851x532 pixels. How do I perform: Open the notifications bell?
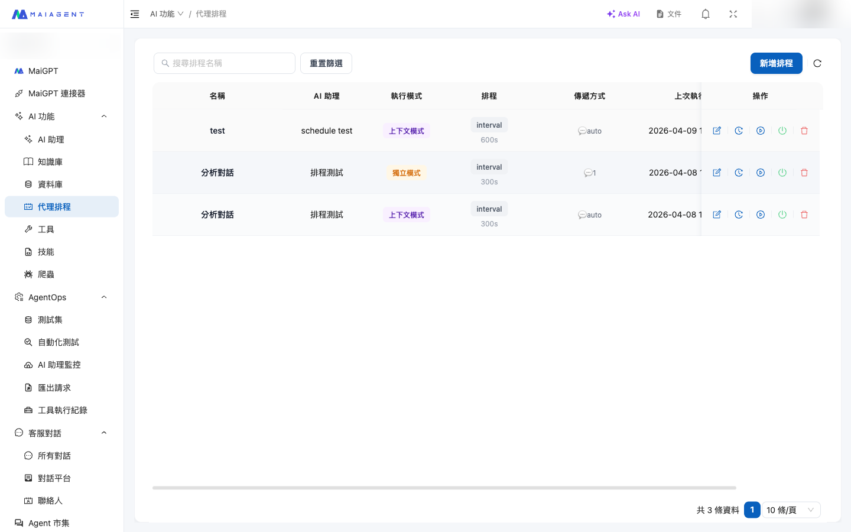click(706, 14)
